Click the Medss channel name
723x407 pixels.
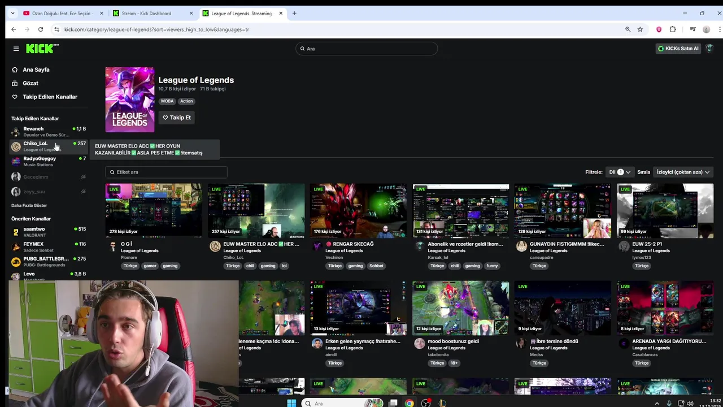click(x=536, y=354)
